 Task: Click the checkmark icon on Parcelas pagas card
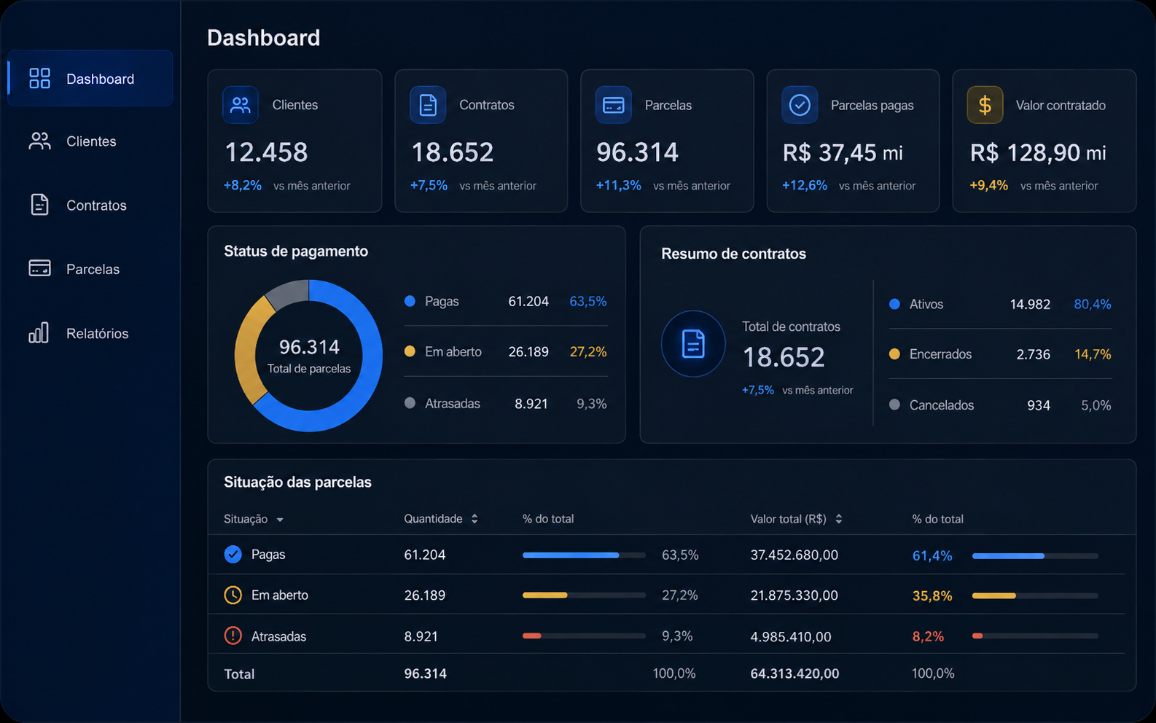click(800, 105)
